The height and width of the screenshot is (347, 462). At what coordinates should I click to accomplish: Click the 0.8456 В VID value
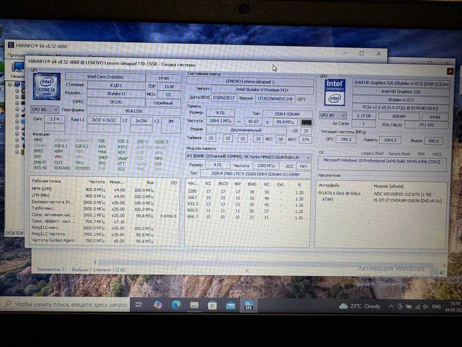[x=168, y=216]
